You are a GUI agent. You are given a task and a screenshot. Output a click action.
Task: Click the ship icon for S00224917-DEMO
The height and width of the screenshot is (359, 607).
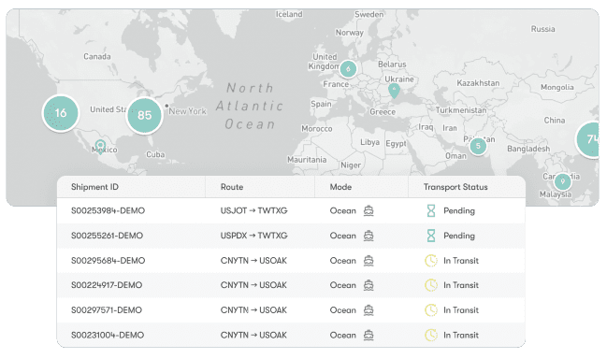369,285
